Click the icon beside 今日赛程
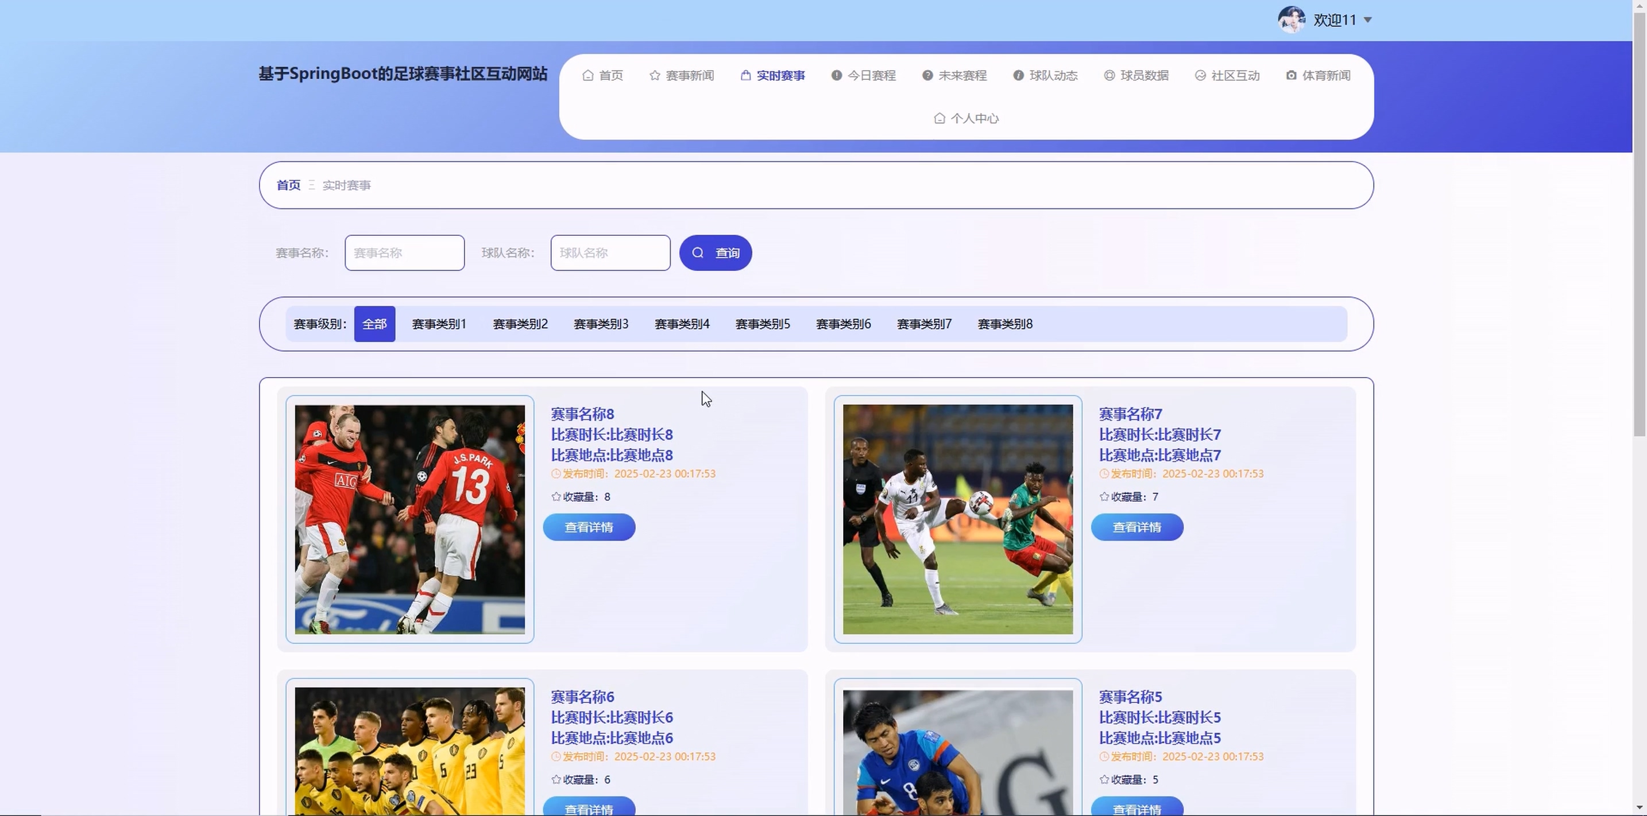Viewport: 1647px width, 816px height. pos(836,75)
